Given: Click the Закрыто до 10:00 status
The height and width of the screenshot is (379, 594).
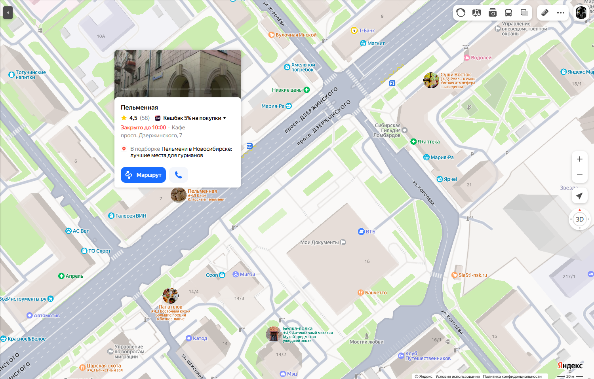Looking at the screenshot, I should [143, 127].
